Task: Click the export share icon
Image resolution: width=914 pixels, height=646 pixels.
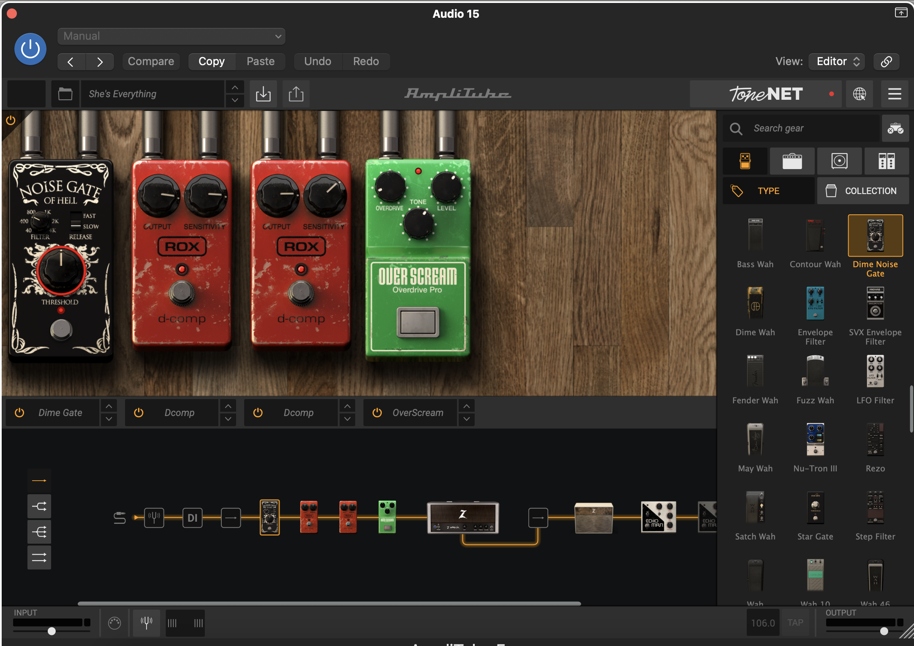Action: pyautogui.click(x=296, y=94)
